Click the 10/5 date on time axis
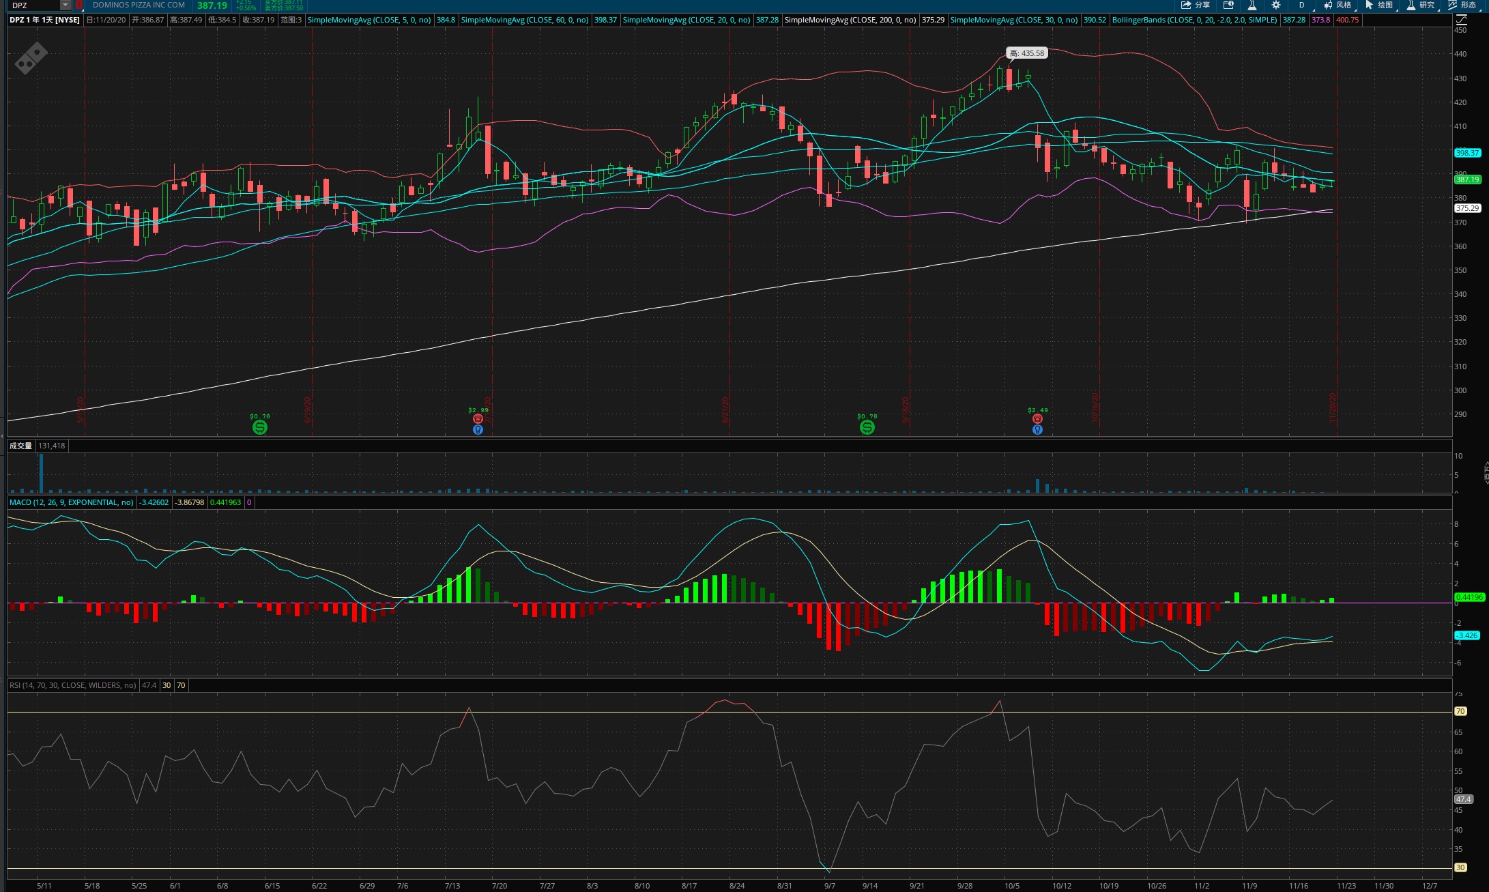Image resolution: width=1489 pixels, height=892 pixels. click(x=1013, y=886)
